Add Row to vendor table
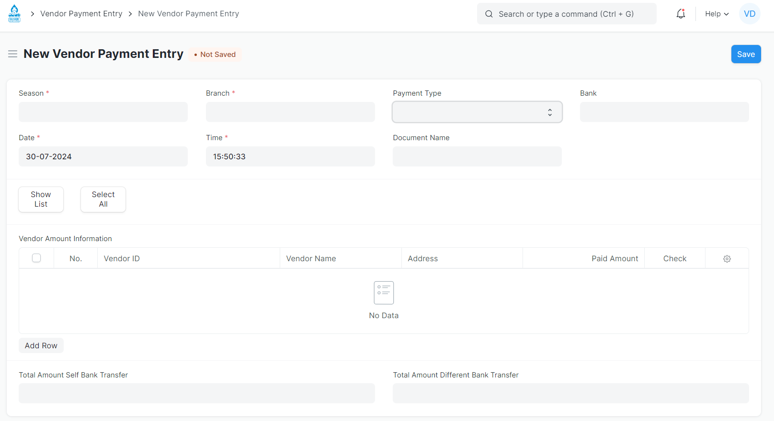 [x=41, y=345]
